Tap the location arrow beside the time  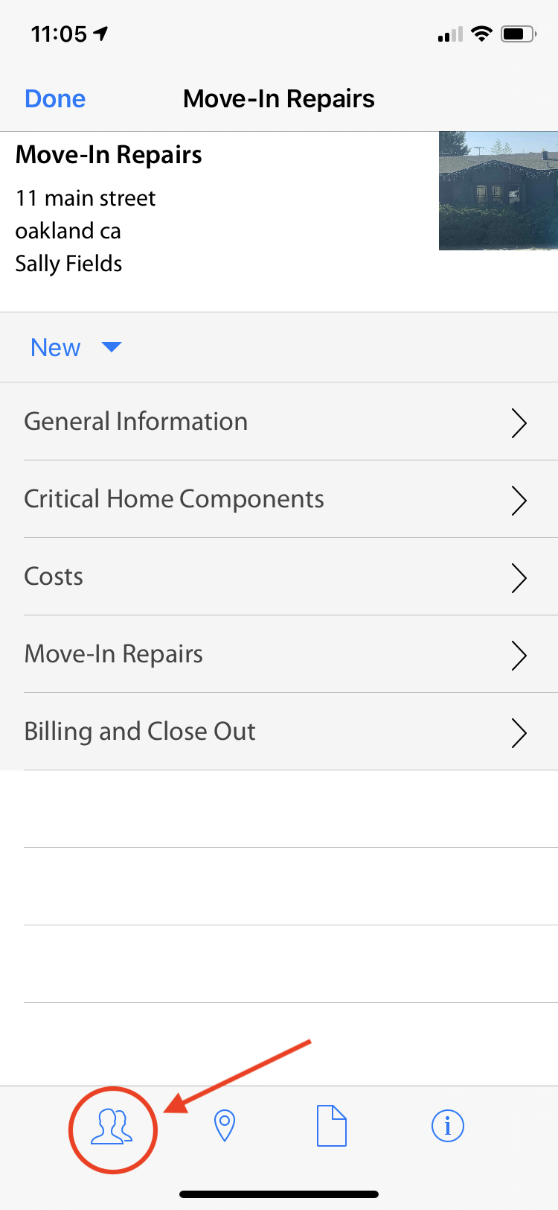pyautogui.click(x=100, y=34)
